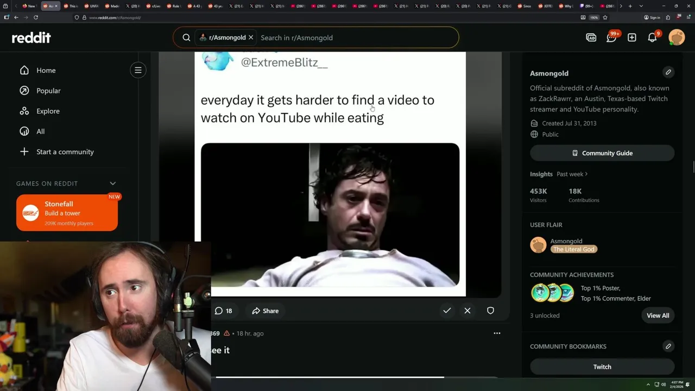Open the reddit logo home link
The height and width of the screenshot is (391, 695).
click(31, 37)
